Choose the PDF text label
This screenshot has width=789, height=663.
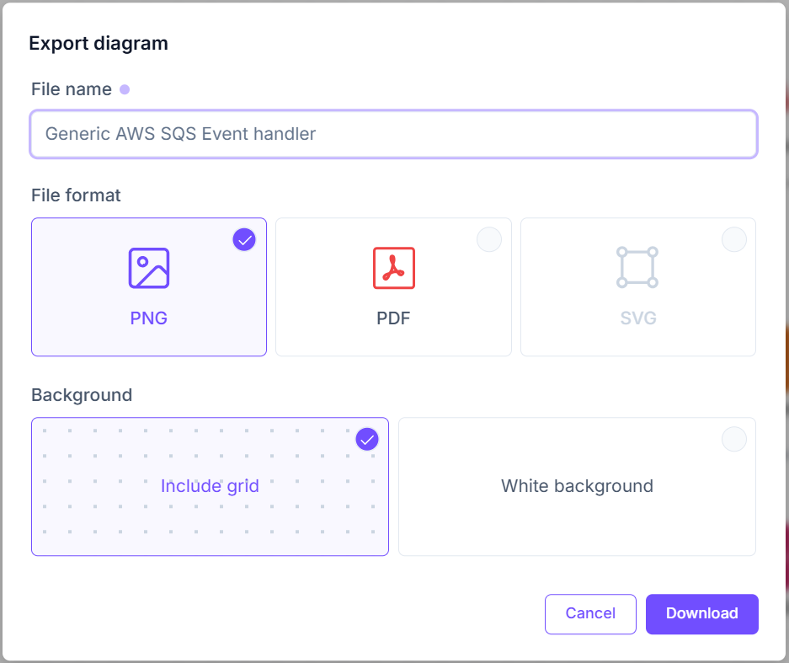(x=393, y=318)
